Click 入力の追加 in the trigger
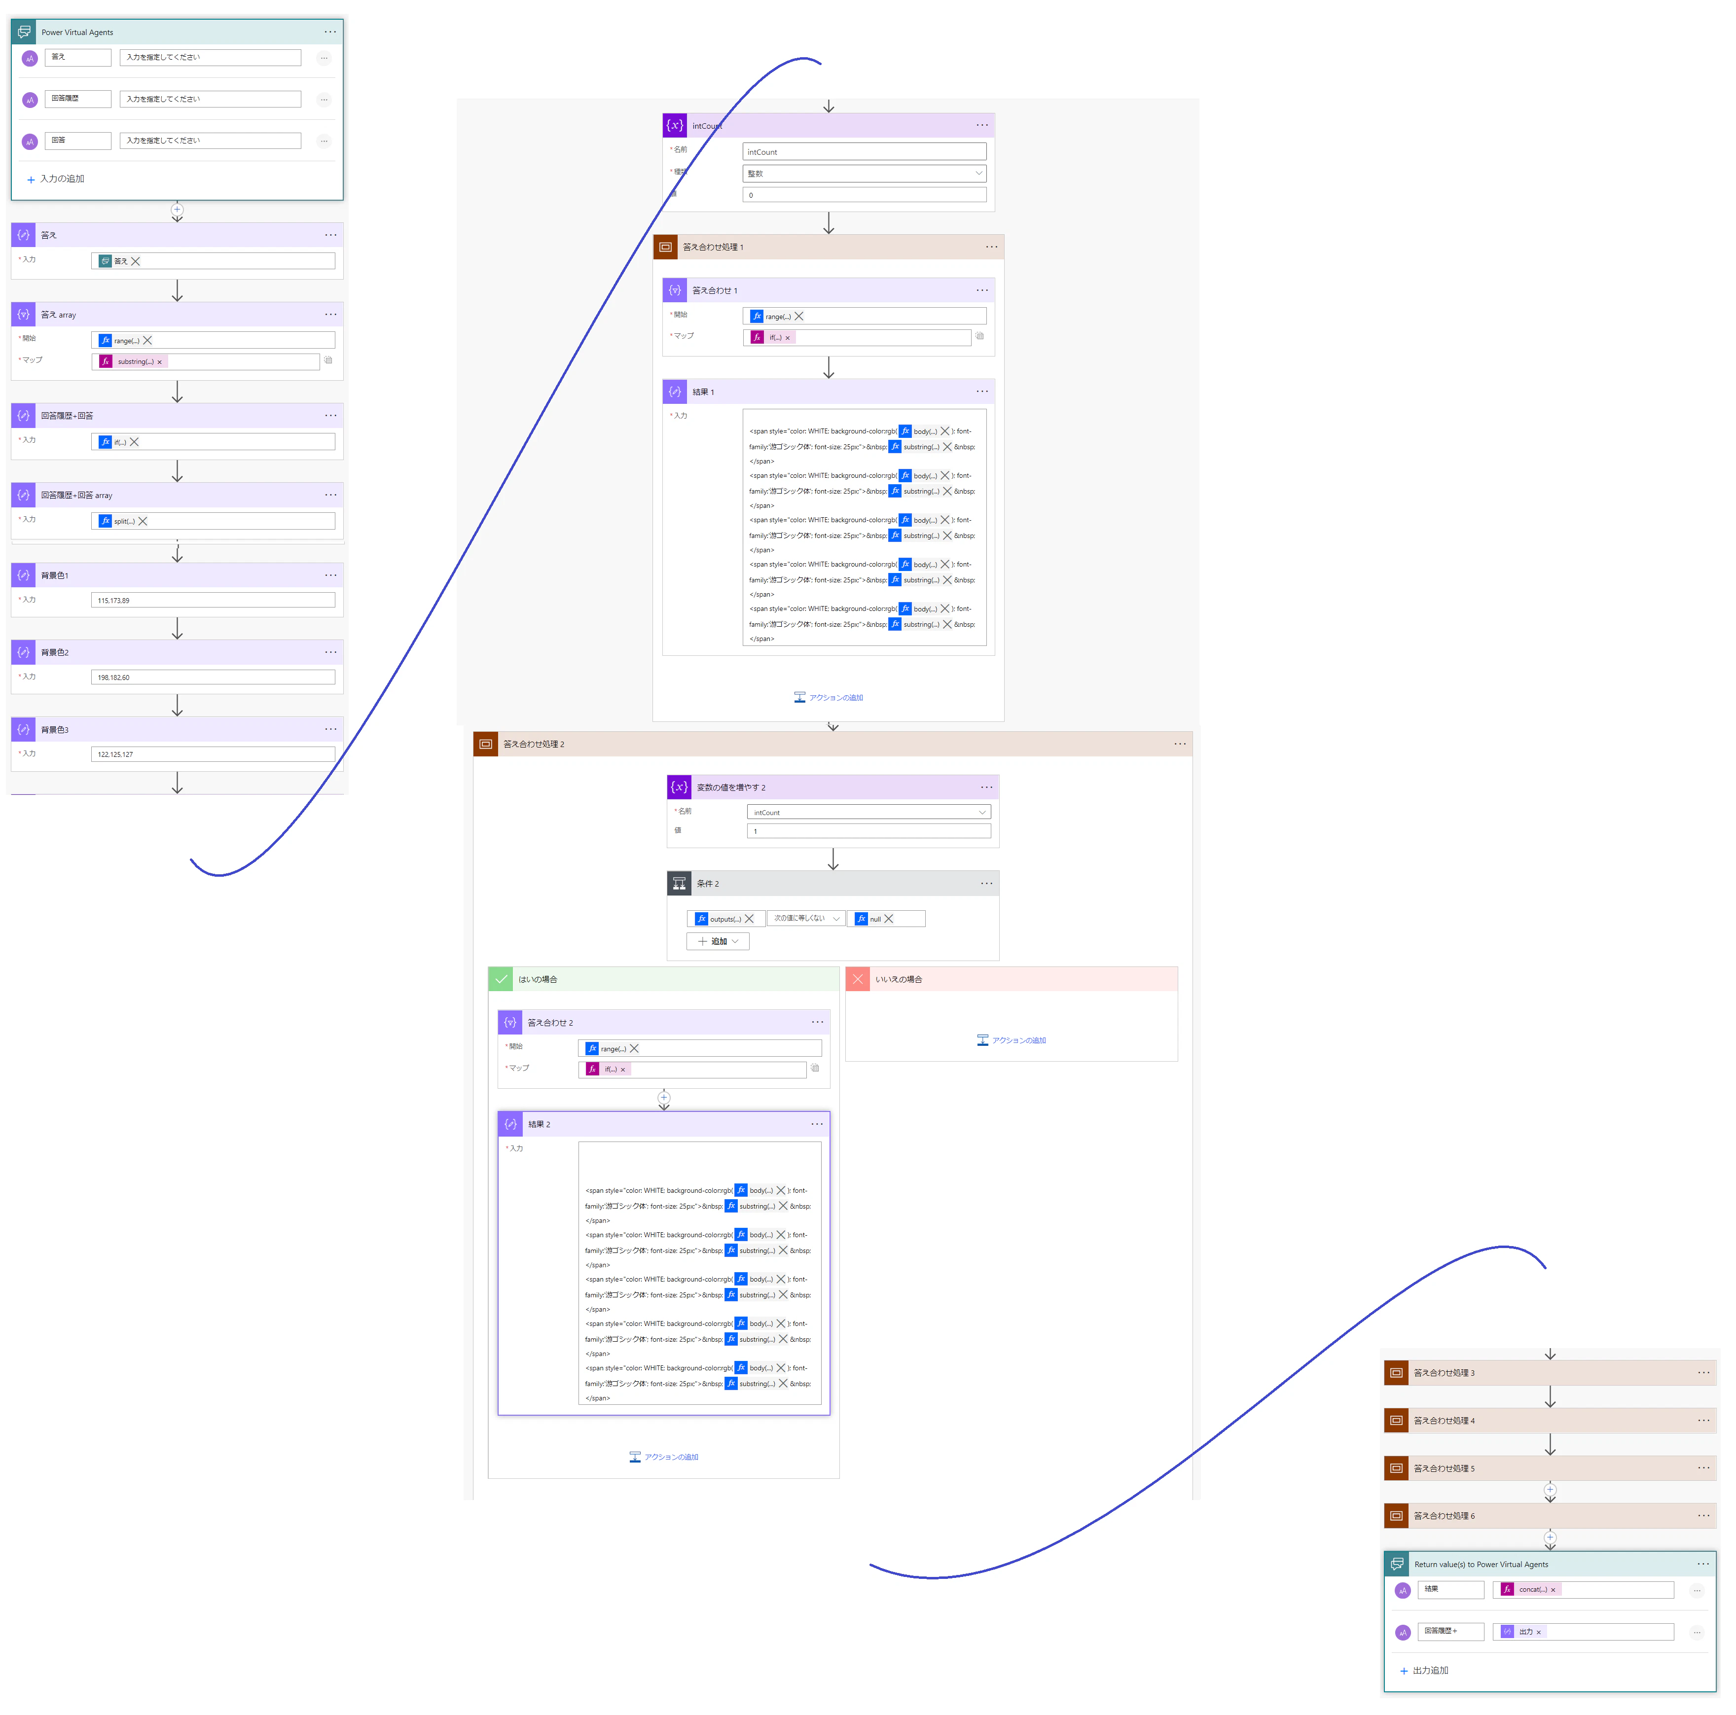 [56, 179]
